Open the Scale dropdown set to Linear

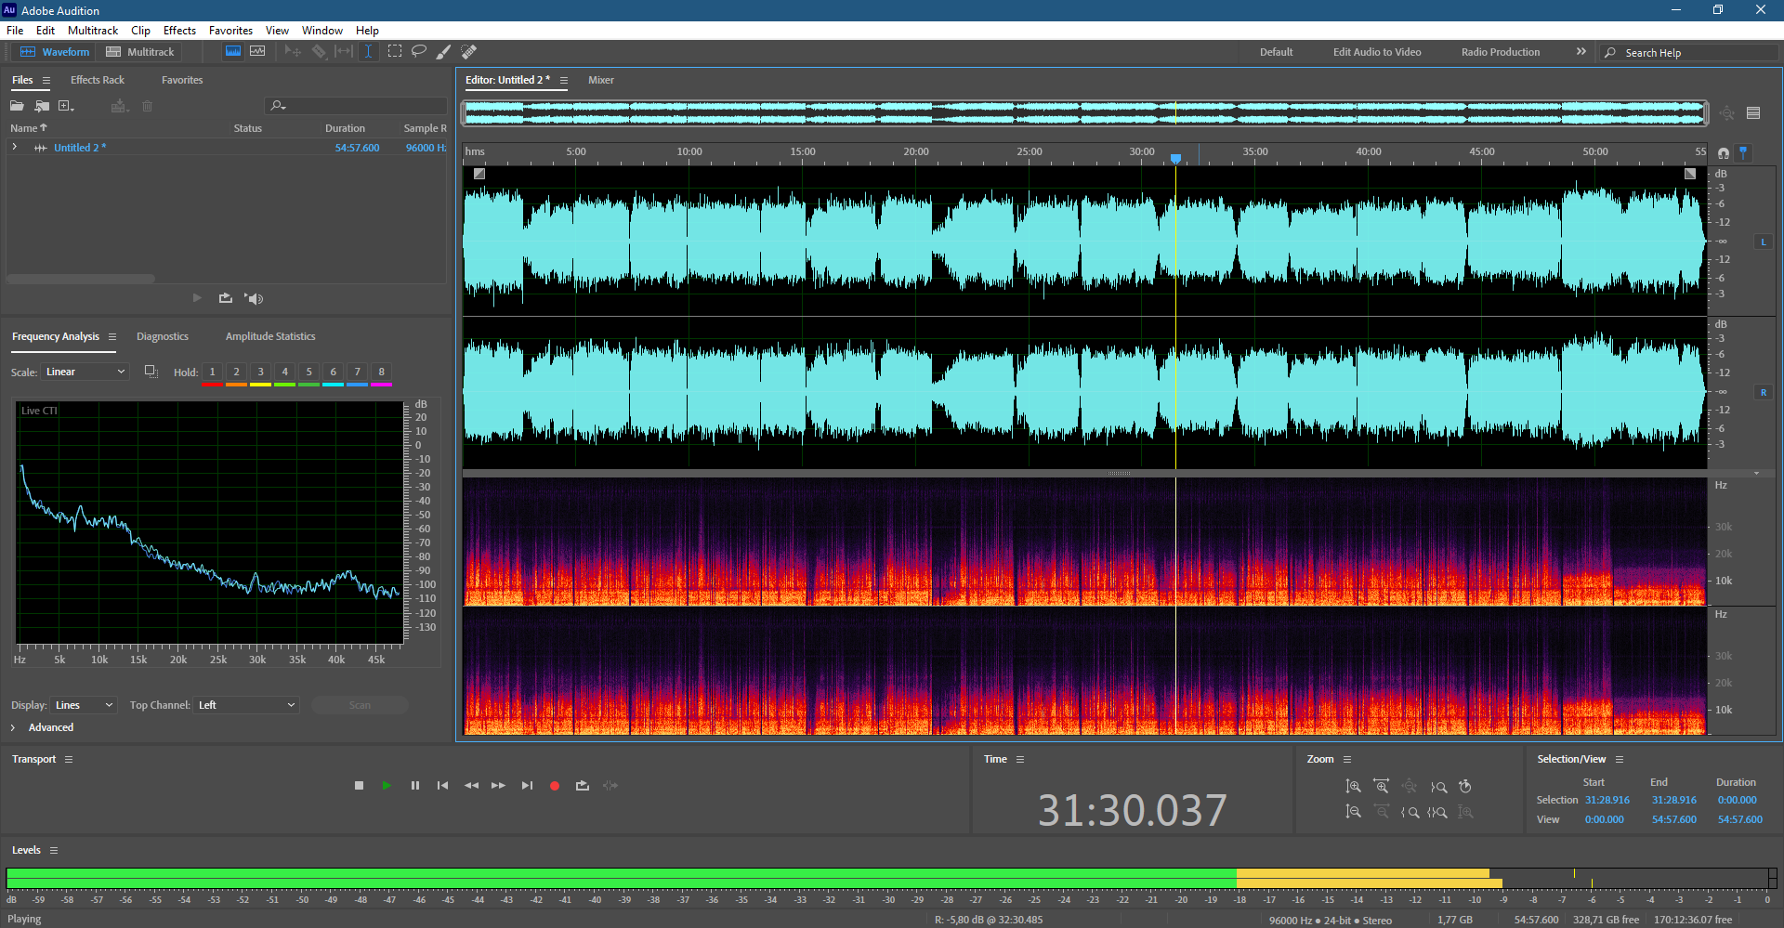point(85,372)
